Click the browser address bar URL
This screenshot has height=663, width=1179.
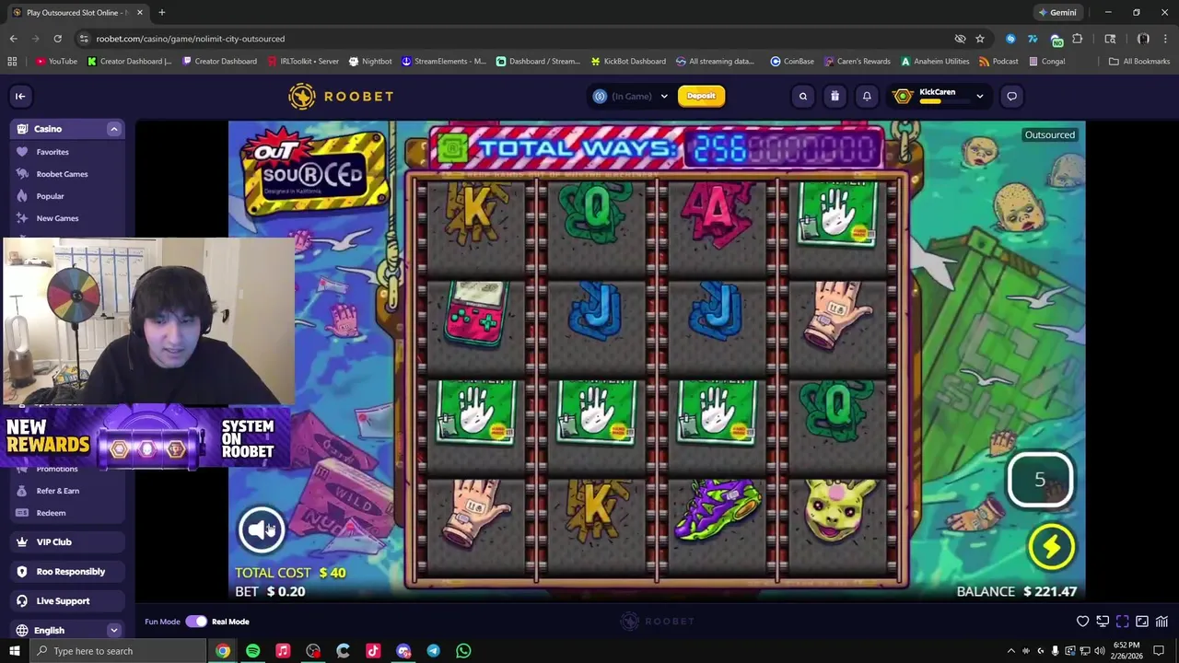coord(191,39)
